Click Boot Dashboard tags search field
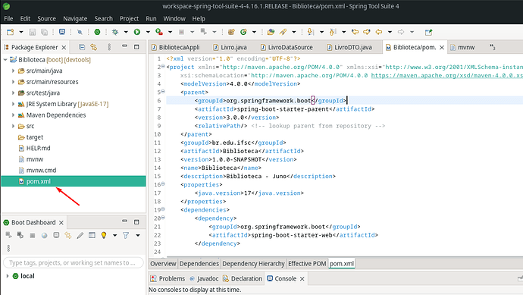 tap(74, 263)
